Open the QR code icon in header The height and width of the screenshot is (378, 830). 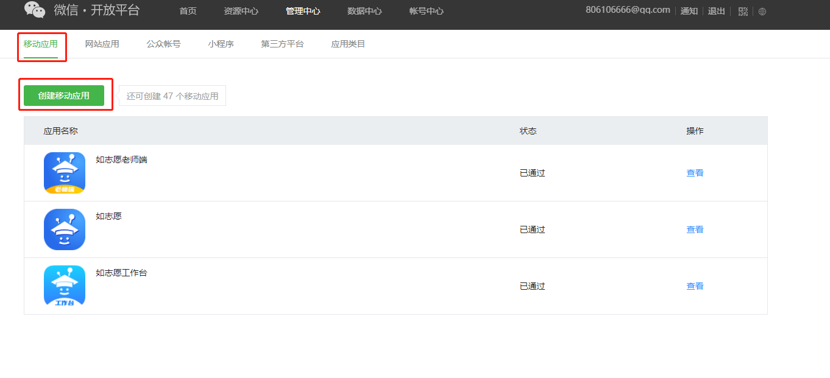tap(742, 11)
